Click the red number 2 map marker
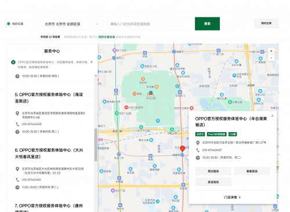 click(182, 149)
